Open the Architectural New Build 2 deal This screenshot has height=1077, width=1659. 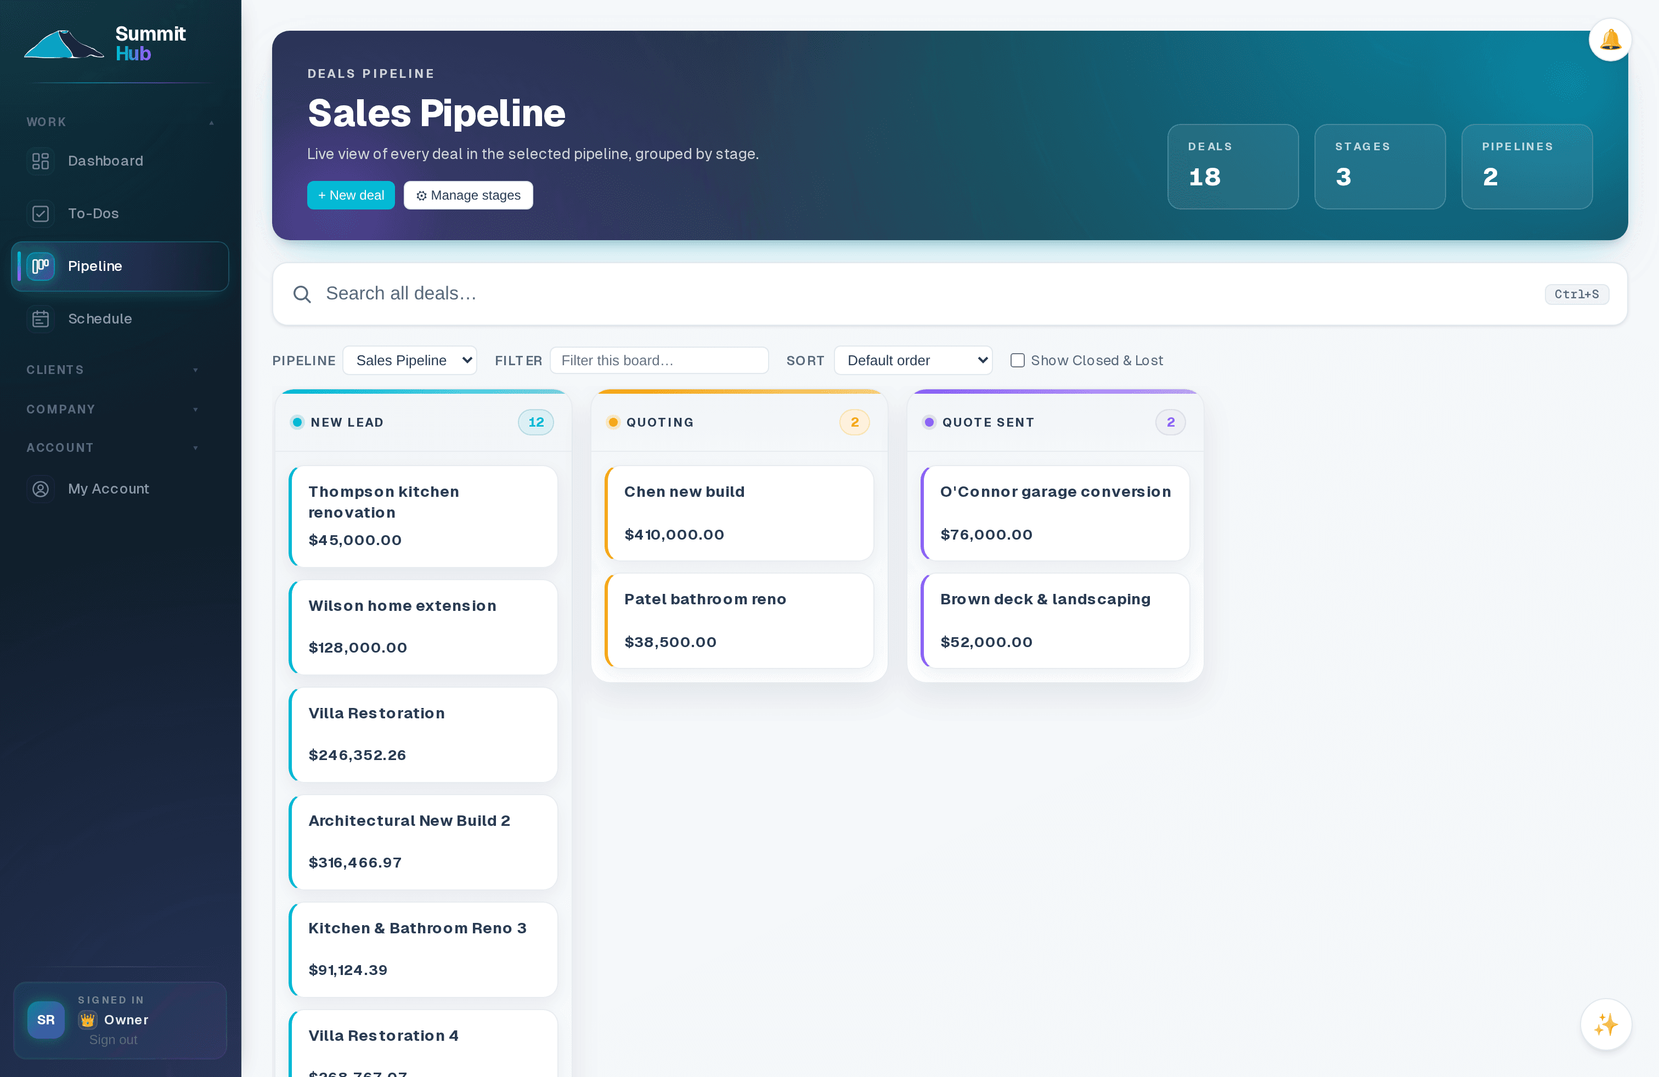(x=423, y=842)
